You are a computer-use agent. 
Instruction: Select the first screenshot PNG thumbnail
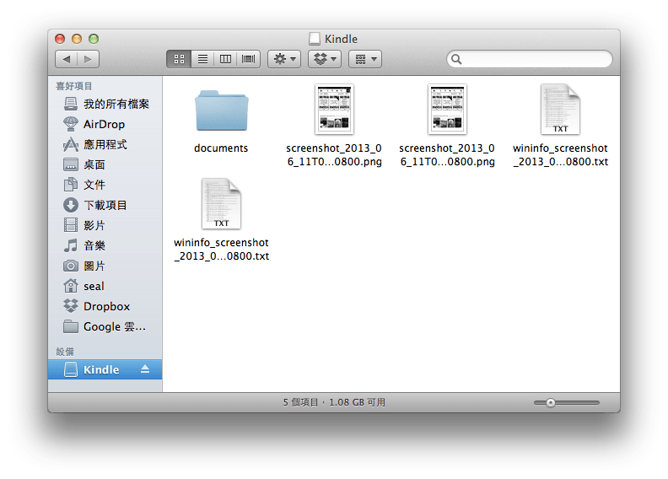coord(335,110)
